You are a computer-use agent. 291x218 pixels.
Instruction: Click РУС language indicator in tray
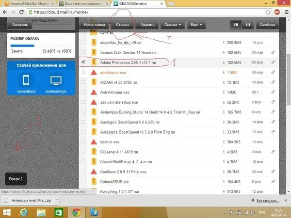pos(262,213)
